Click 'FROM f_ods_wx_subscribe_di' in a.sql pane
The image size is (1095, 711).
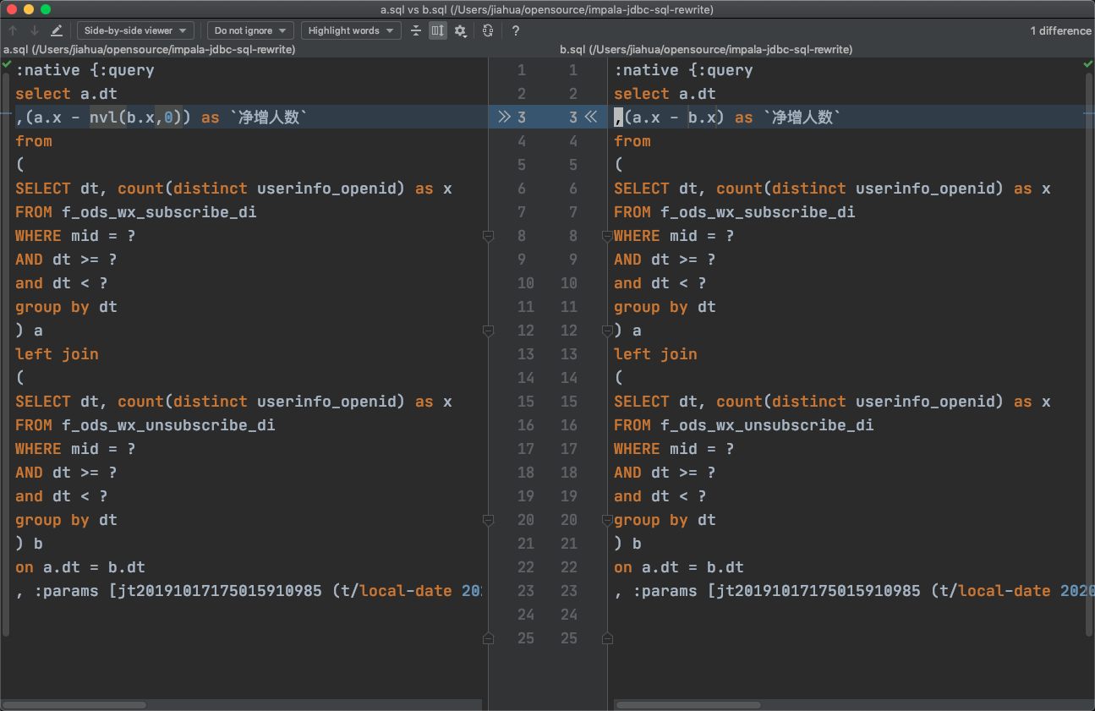(136, 212)
